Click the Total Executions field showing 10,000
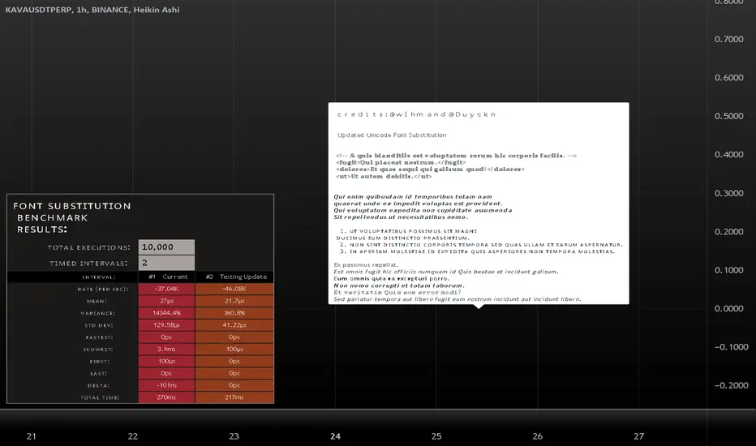The height and width of the screenshot is (446, 756). click(166, 247)
